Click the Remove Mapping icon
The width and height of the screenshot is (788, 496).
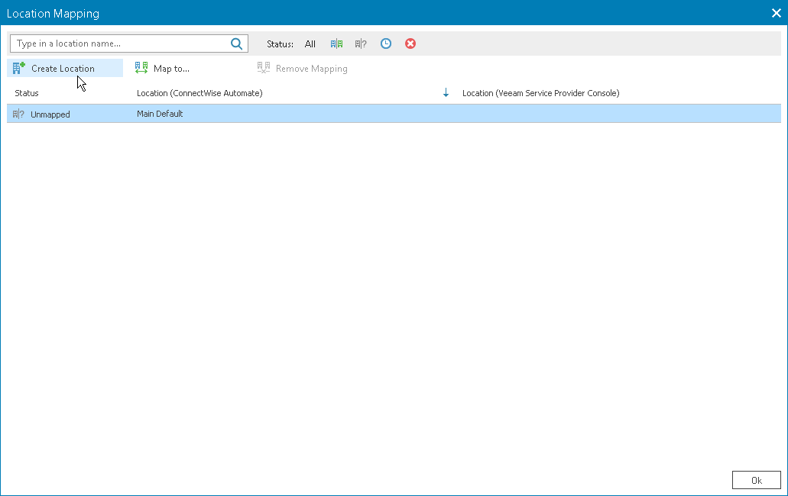(x=263, y=68)
